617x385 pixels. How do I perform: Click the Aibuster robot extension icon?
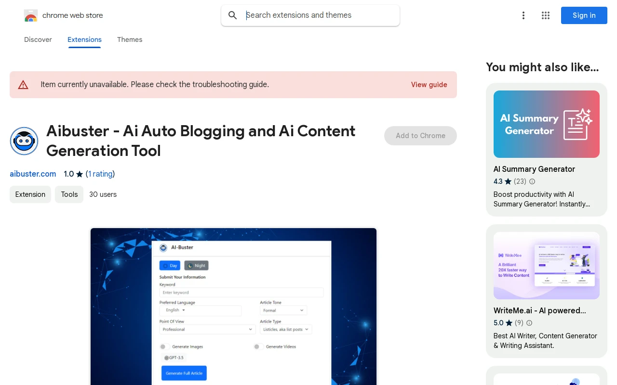point(24,141)
